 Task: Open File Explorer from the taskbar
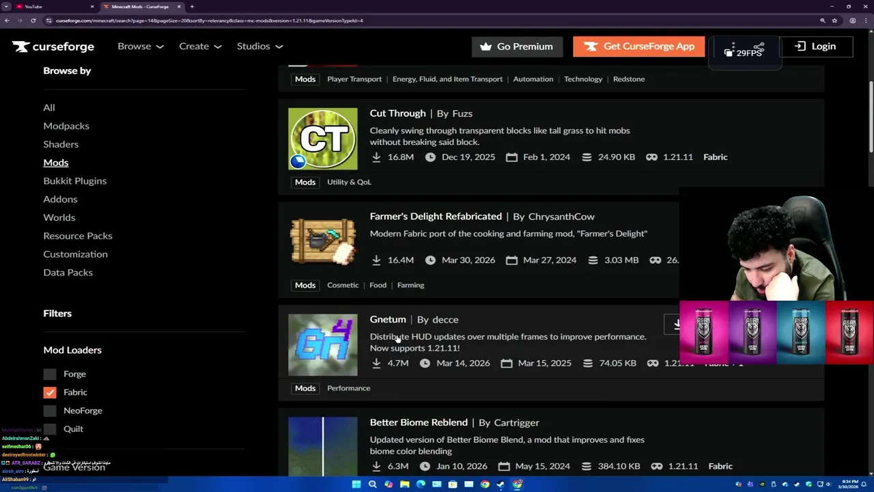click(404, 484)
